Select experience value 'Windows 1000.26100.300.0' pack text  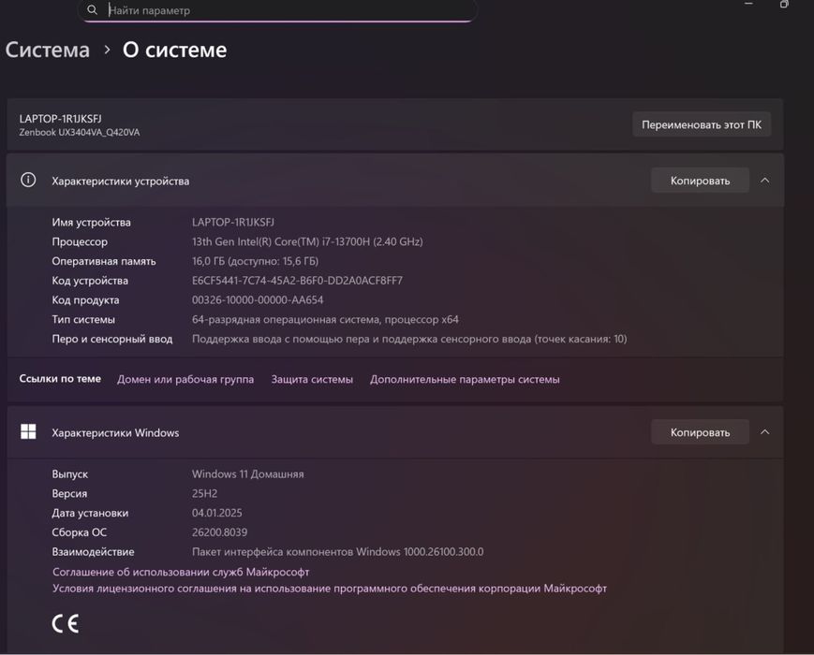(337, 552)
